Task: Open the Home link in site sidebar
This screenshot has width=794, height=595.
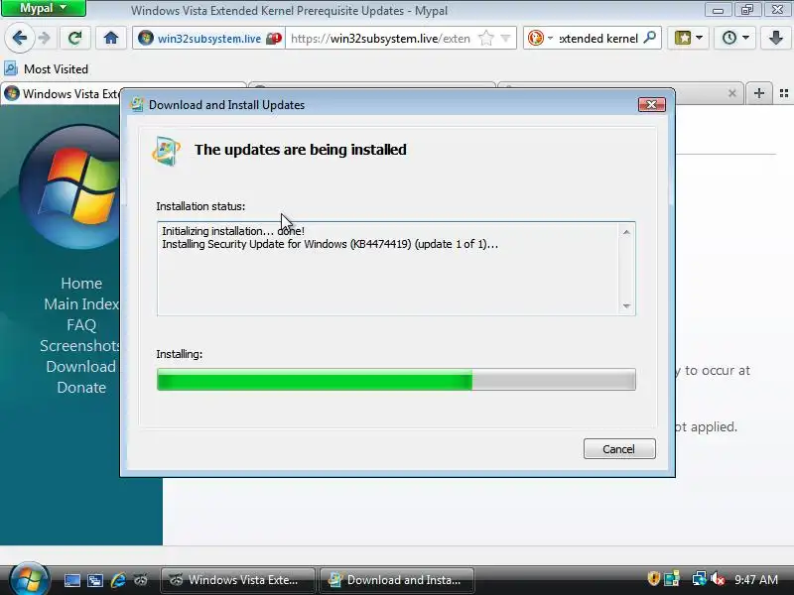Action: [x=81, y=283]
